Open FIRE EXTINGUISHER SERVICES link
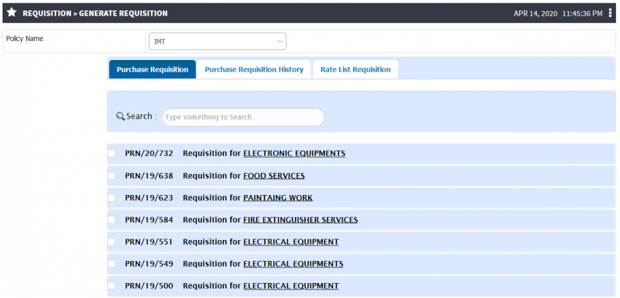Screen dimensions: 620x298 coord(300,220)
